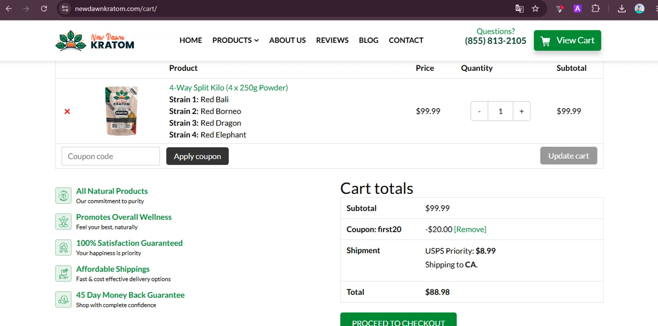Image resolution: width=658 pixels, height=326 pixels.
Task: Click PROCEED TO CHECKOUT button
Action: click(398, 320)
